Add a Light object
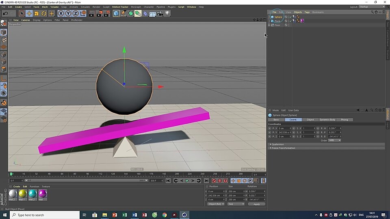 pos(167,13)
